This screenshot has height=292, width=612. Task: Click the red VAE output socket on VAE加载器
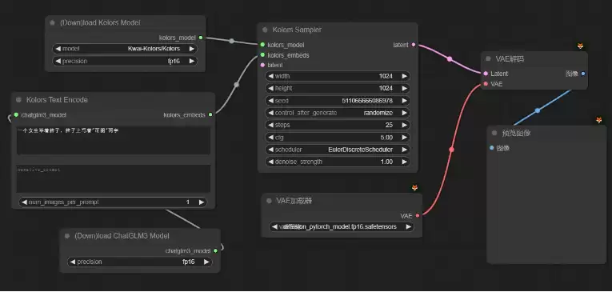click(418, 215)
